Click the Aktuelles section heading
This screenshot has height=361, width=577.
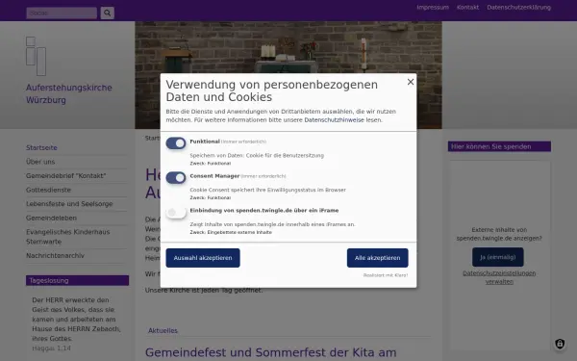(163, 331)
